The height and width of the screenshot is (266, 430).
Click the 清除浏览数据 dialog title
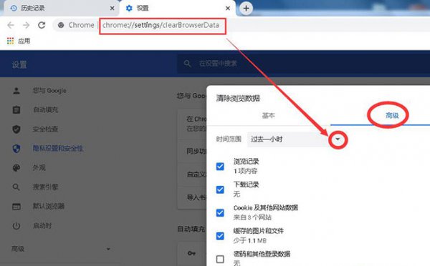point(238,98)
